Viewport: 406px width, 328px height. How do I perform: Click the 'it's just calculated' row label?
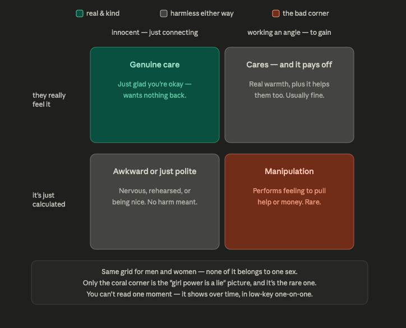tap(49, 199)
